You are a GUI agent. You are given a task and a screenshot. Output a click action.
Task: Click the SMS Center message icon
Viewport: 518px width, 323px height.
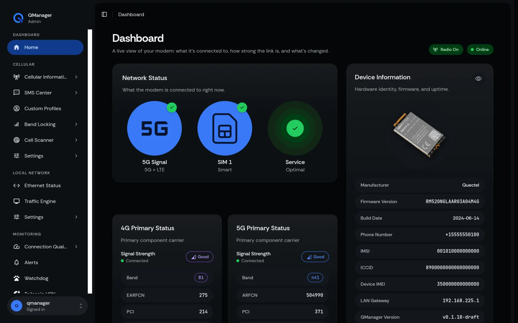point(17,93)
